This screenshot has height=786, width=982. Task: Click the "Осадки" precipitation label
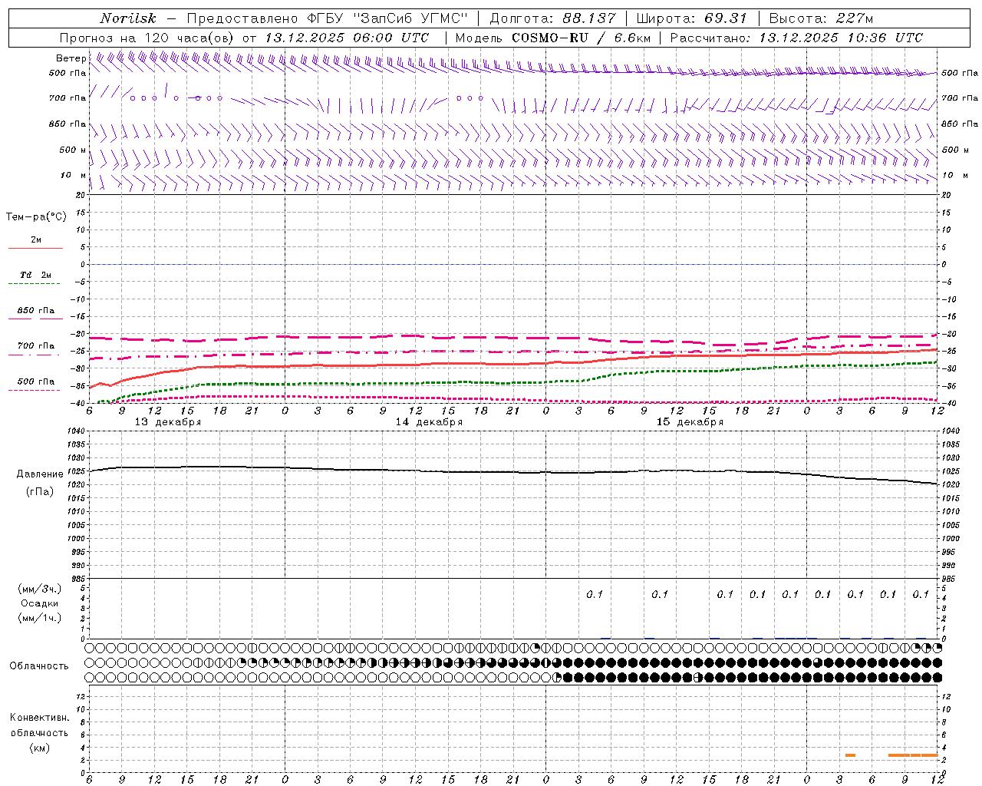click(40, 603)
